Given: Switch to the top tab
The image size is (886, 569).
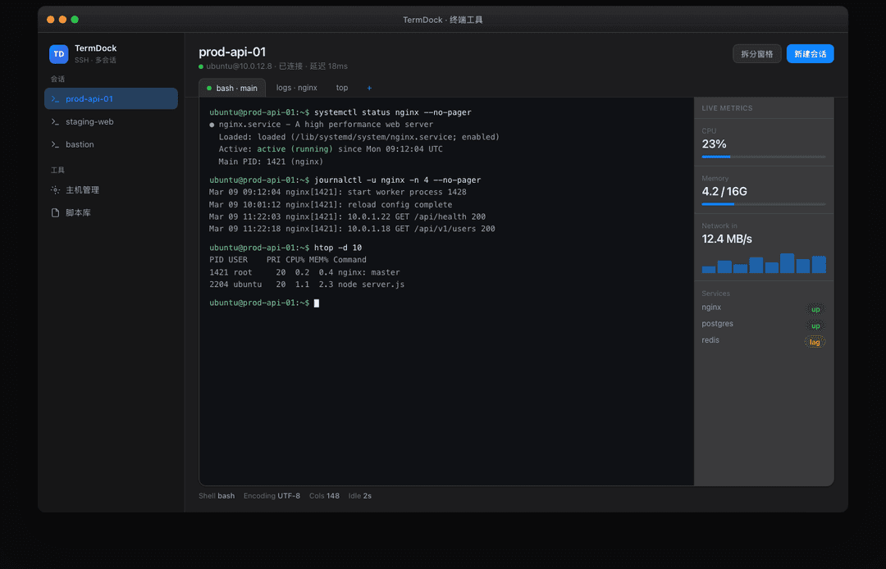Looking at the screenshot, I should [342, 88].
